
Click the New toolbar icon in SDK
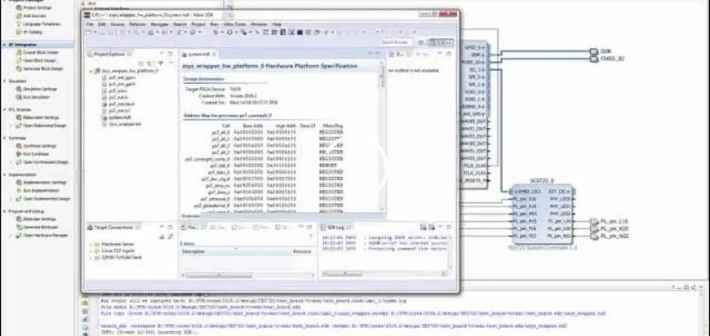pyautogui.click(x=88, y=32)
